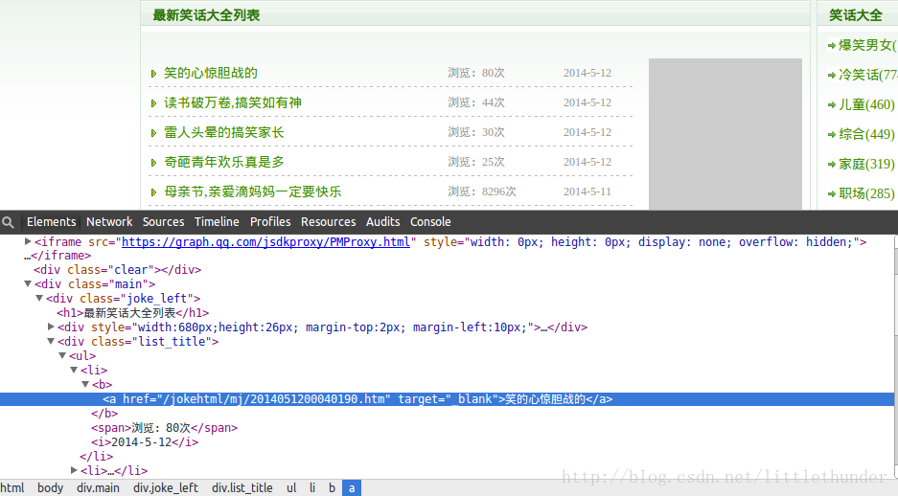Image resolution: width=898 pixels, height=496 pixels.
Task: Click view count 浏览: 8296次
Action: pos(482,192)
